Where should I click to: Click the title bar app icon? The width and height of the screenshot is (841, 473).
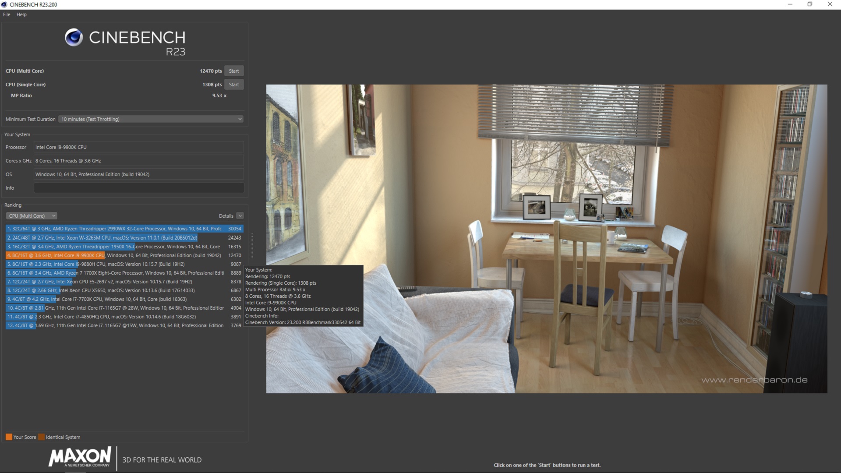pyautogui.click(x=4, y=4)
